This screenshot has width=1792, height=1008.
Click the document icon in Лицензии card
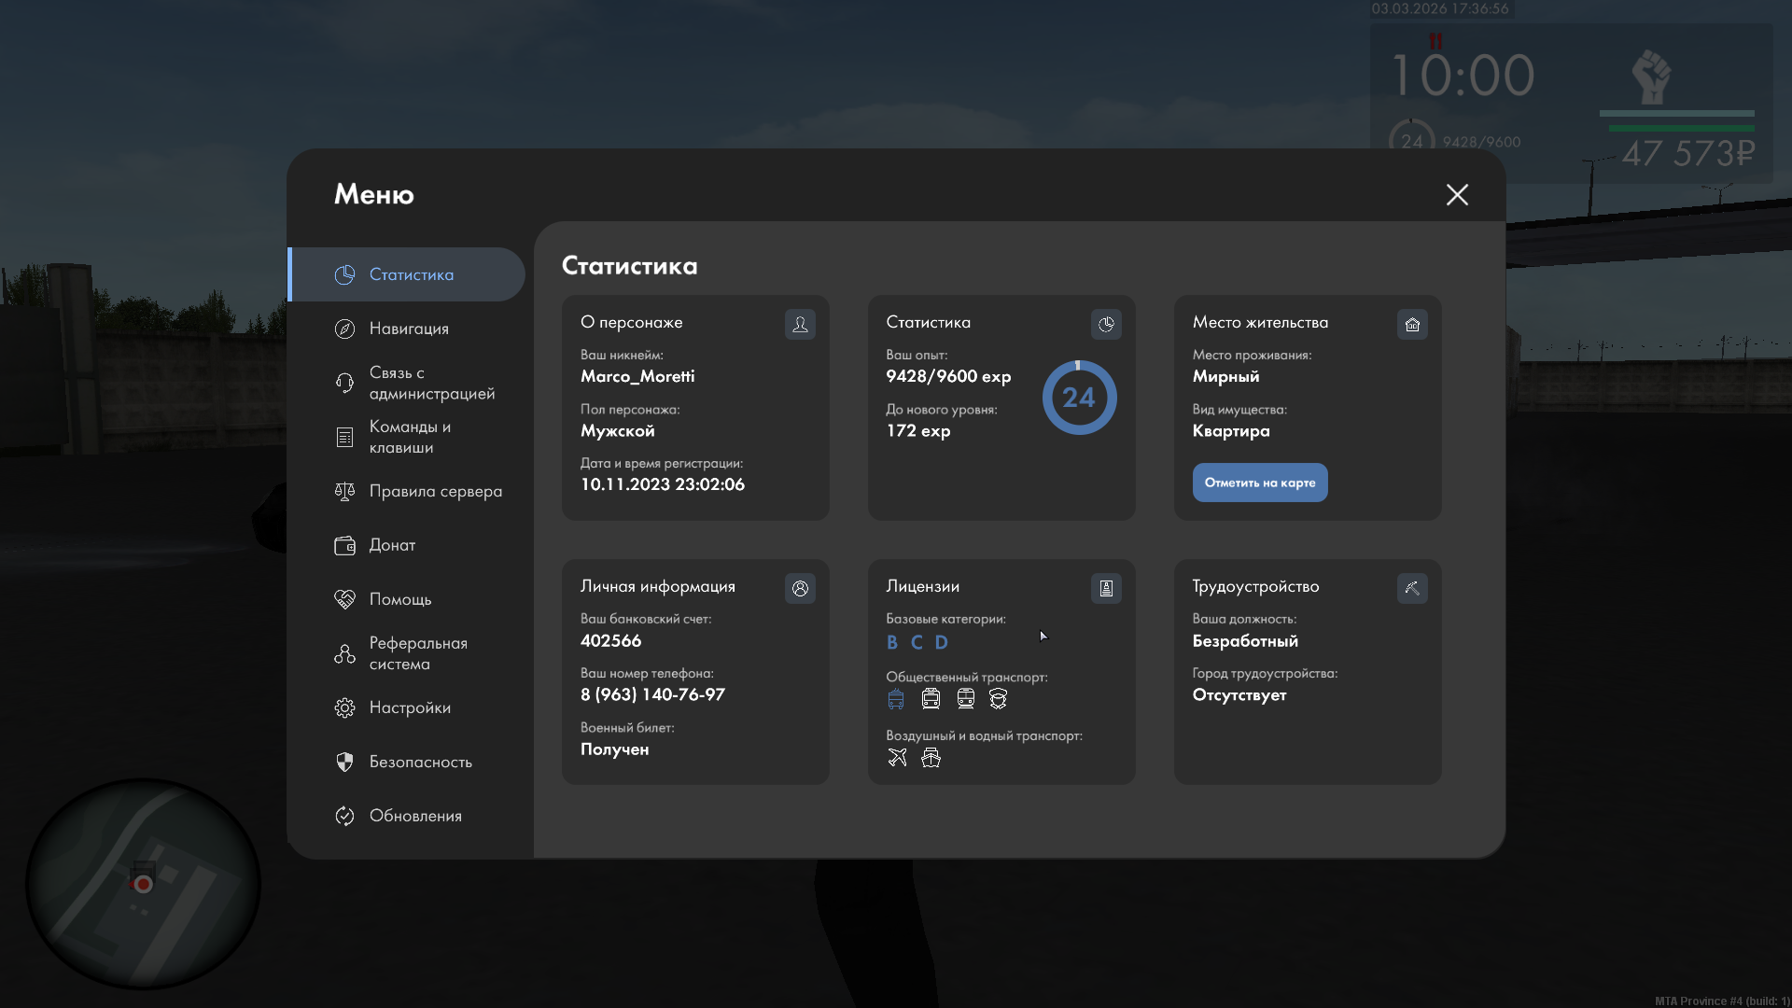pyautogui.click(x=1106, y=588)
